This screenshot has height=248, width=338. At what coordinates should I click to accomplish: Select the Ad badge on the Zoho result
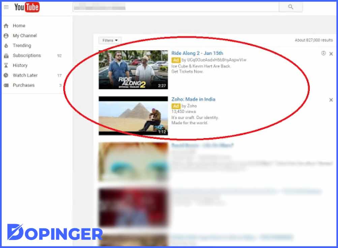[176, 106]
